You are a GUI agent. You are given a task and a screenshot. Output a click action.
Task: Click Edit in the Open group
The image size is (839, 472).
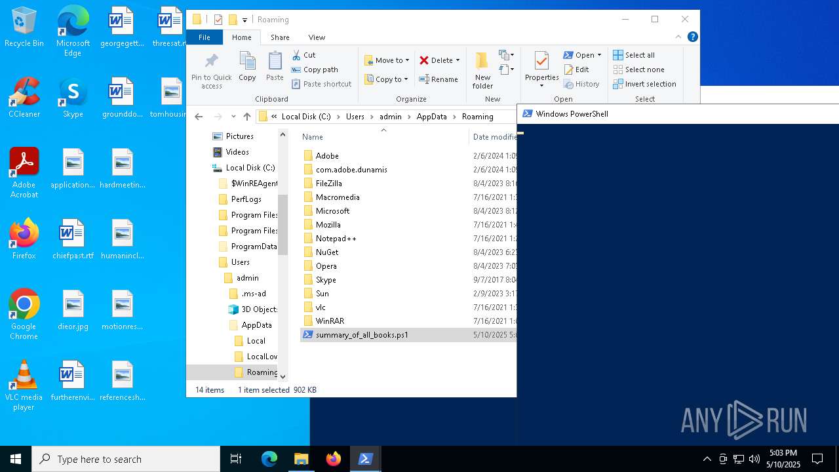[576, 69]
